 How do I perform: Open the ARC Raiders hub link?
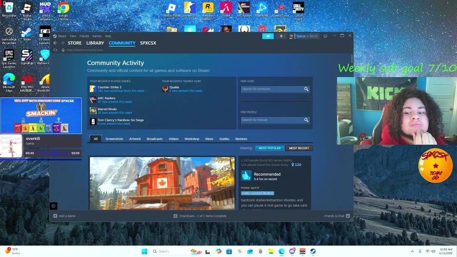tap(106, 98)
